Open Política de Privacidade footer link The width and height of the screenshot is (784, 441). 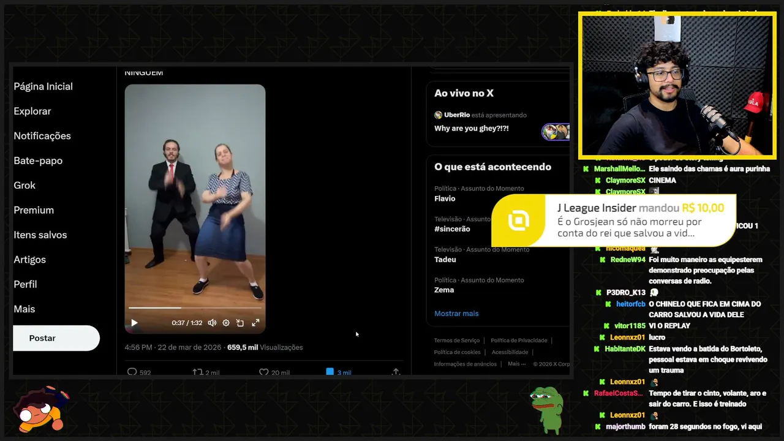519,341
